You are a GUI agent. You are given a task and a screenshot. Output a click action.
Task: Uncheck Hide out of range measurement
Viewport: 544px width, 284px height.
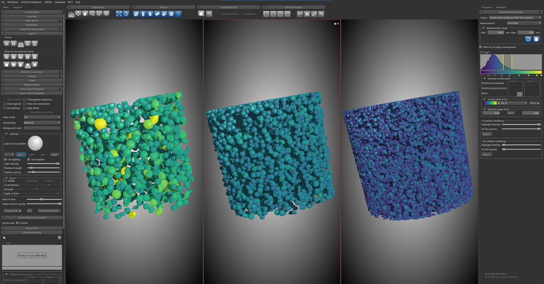[x=481, y=47]
